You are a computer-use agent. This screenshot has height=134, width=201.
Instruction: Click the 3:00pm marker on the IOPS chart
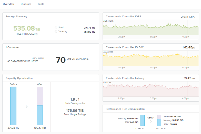pos(154,37)
